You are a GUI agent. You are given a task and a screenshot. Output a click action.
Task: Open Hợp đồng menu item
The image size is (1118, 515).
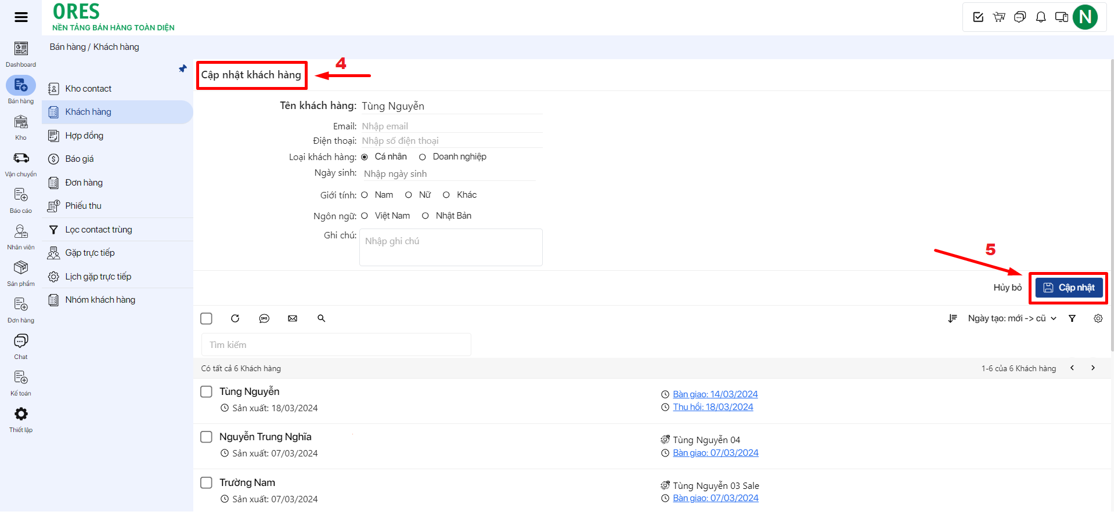pos(84,136)
